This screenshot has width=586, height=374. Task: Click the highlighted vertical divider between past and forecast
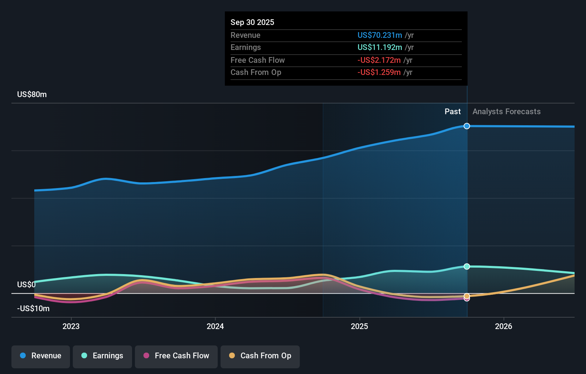click(466, 214)
